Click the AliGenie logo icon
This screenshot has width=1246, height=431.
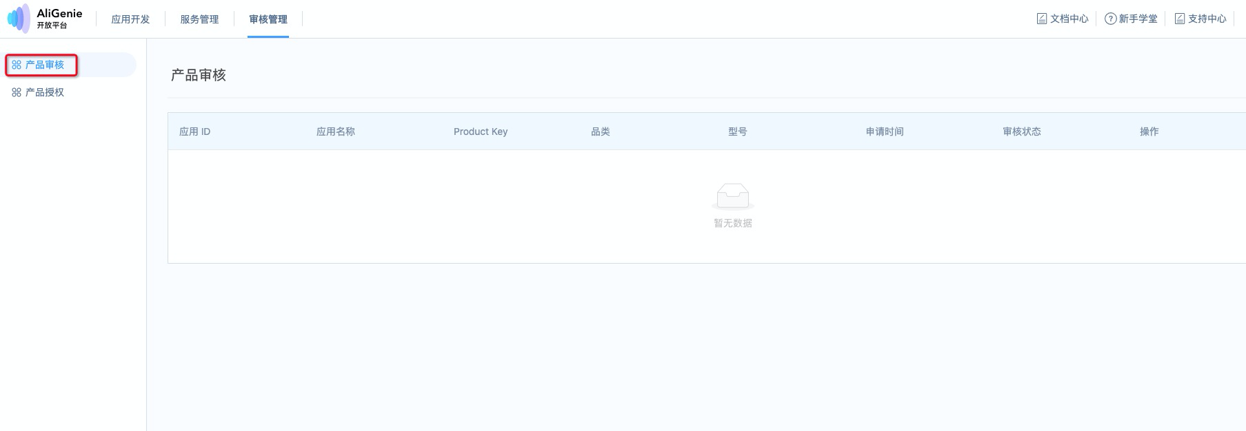coord(19,19)
